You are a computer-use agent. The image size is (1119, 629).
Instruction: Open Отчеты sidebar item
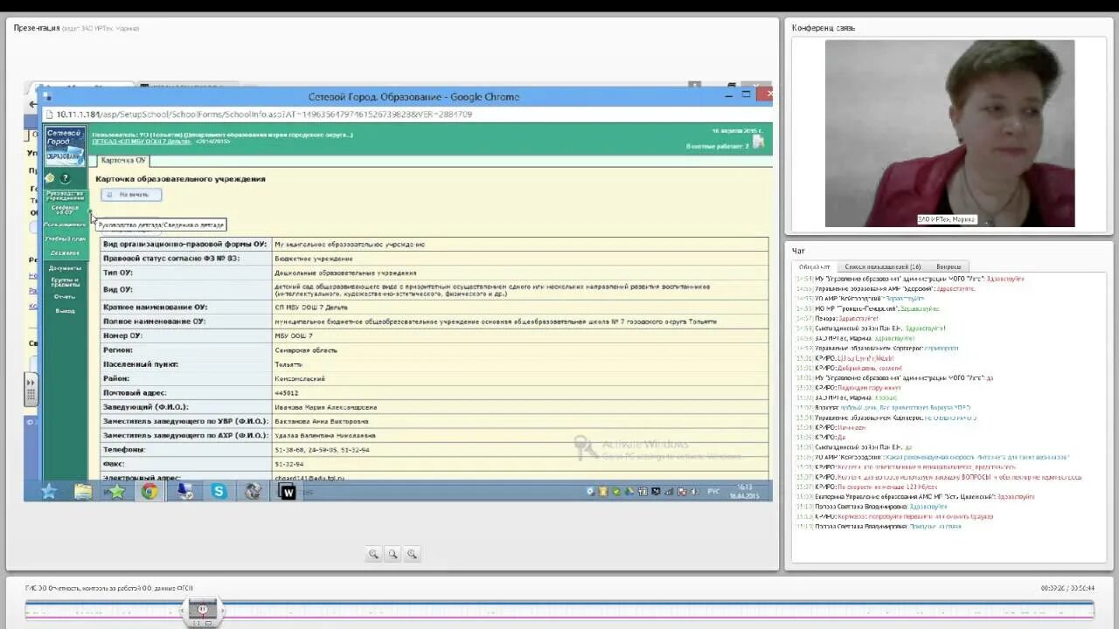click(x=66, y=296)
